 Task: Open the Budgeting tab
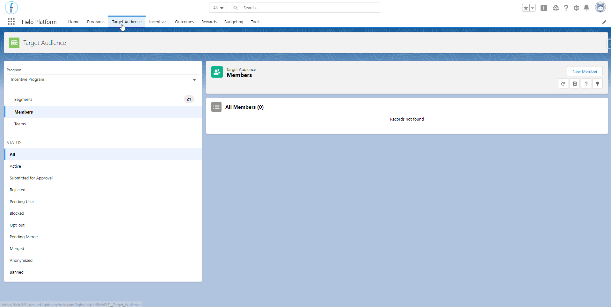point(234,22)
